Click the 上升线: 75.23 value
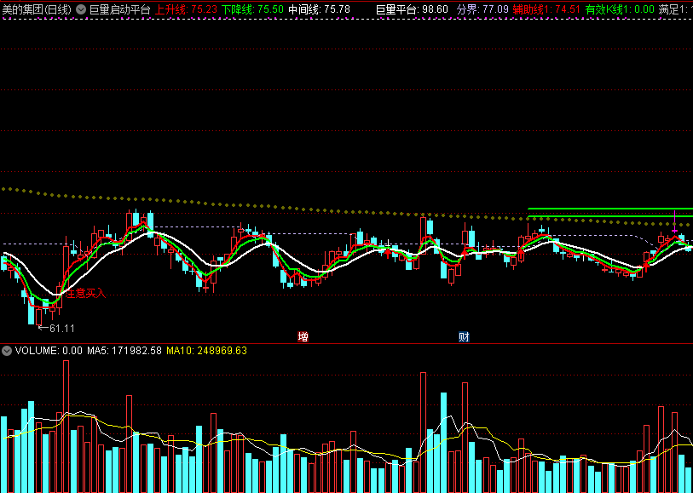 pyautogui.click(x=186, y=9)
